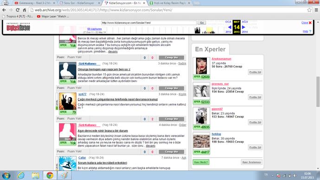The image size is (320, 180).
Task: Open devamı link in sinir bozucu question
Action: (x=150, y=146)
